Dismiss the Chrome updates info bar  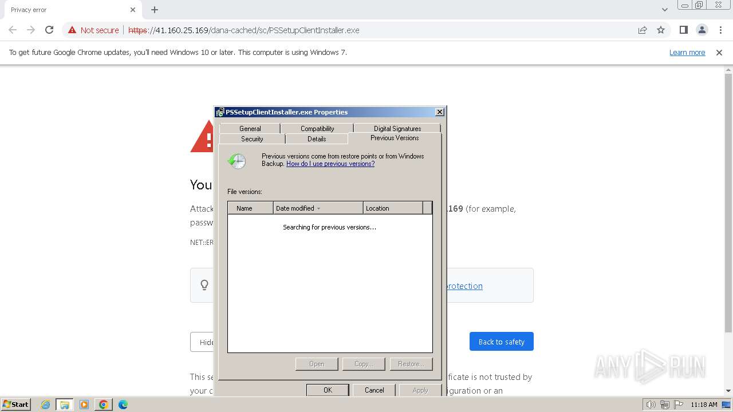719,52
